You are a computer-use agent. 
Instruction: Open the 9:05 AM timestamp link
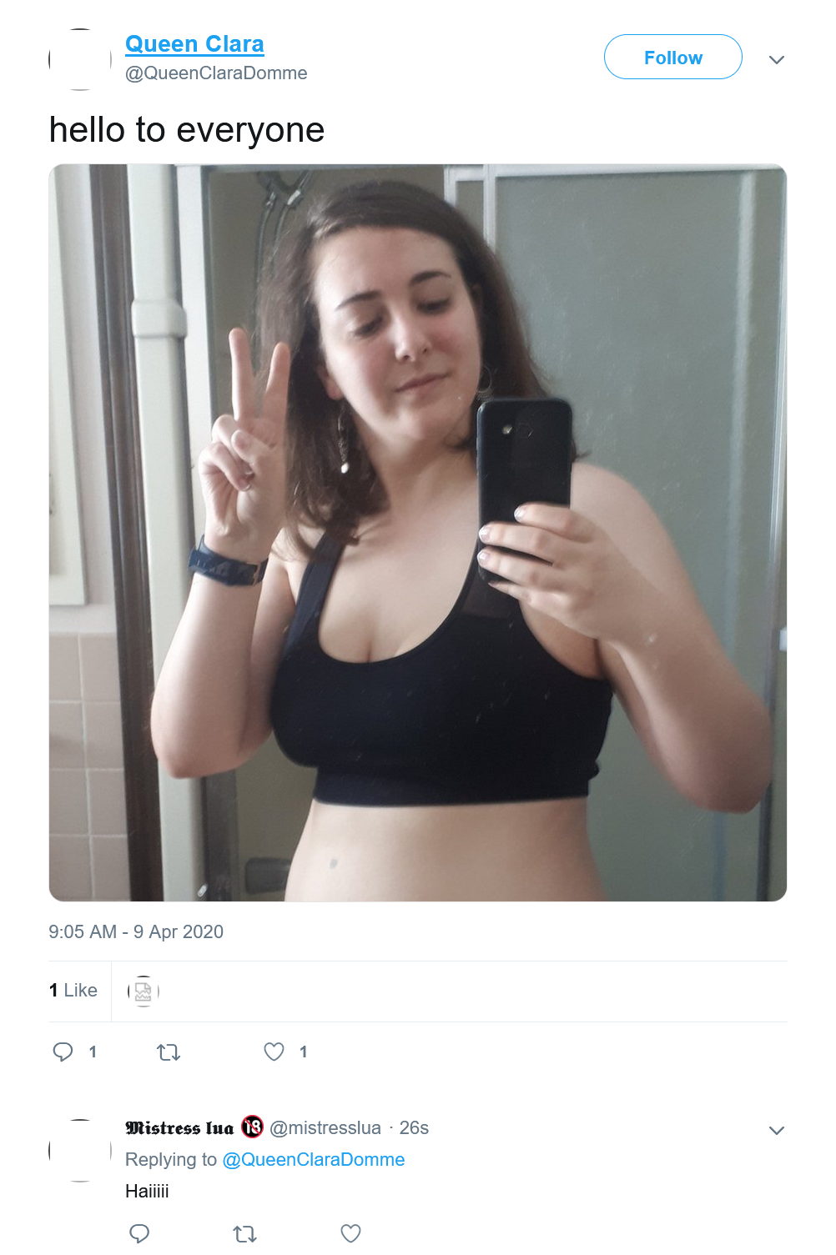pyautogui.click(x=136, y=931)
